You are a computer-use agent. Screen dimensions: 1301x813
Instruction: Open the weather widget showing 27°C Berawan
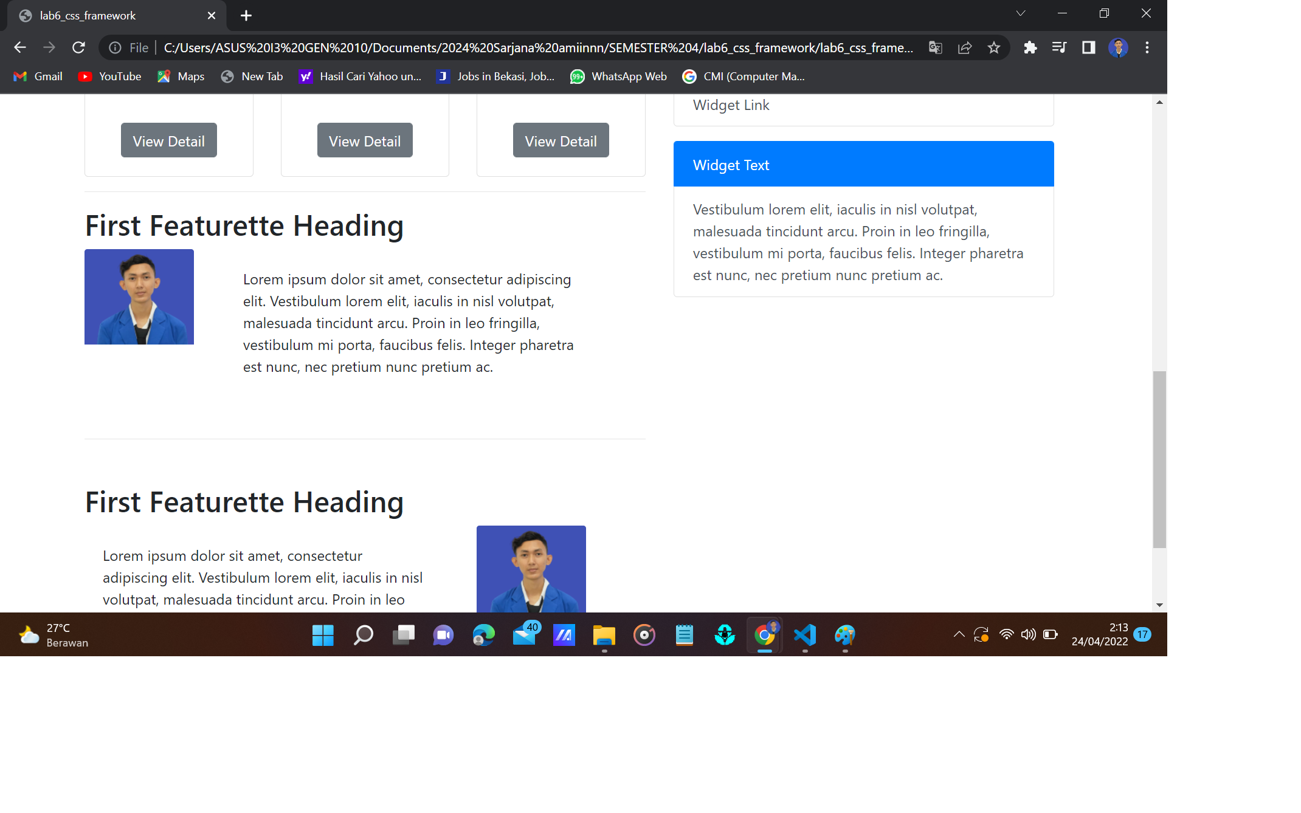point(53,635)
